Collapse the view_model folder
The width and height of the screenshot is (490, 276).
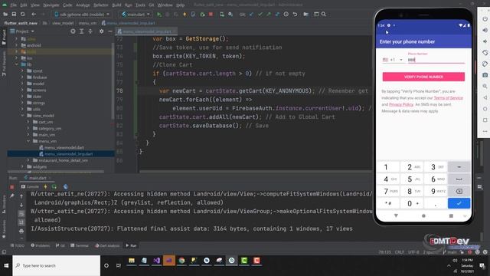pyautogui.click(x=22, y=116)
